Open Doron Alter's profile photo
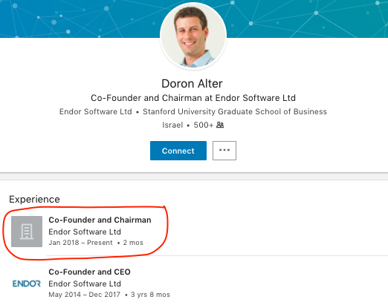The height and width of the screenshot is (308, 388). point(193,36)
